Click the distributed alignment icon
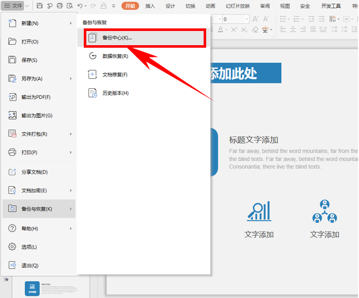The width and height of the screenshot is (359, 298). click(323, 29)
